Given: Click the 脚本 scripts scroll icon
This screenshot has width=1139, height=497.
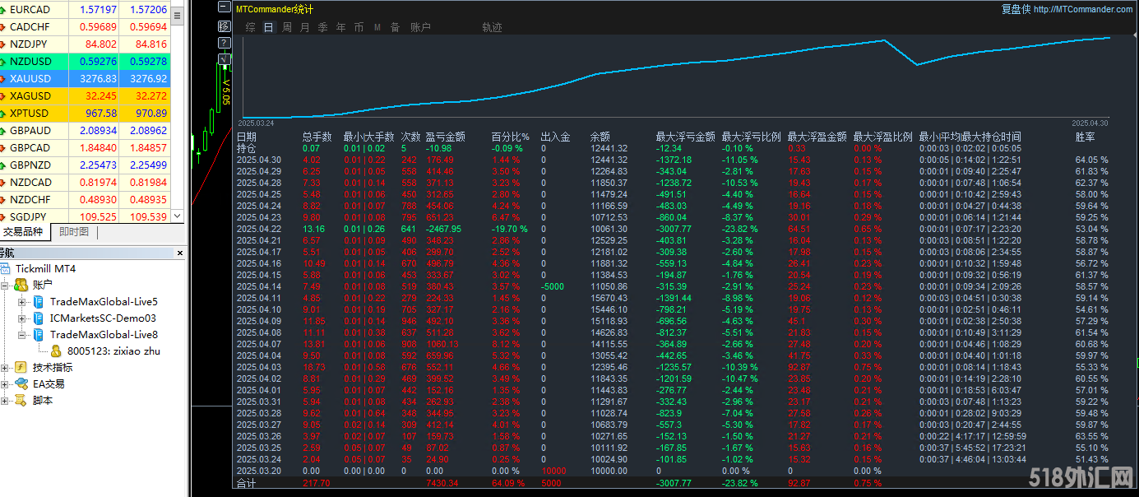Looking at the screenshot, I should [21, 401].
